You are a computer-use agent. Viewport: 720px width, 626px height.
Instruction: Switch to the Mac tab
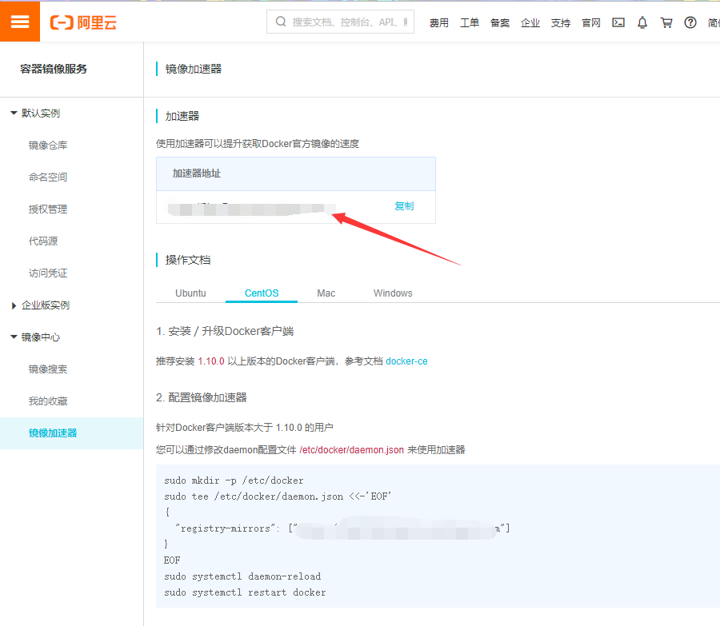(326, 293)
